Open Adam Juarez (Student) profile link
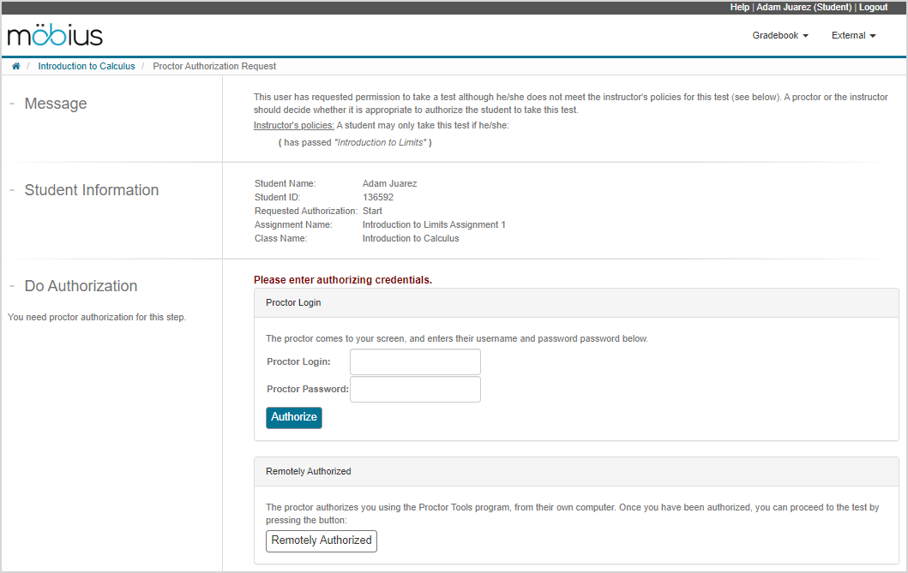 tap(803, 7)
